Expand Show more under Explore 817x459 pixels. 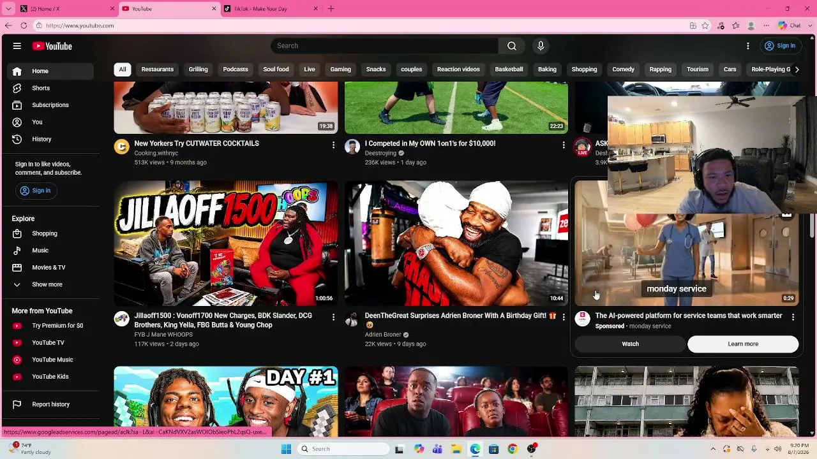(51, 284)
